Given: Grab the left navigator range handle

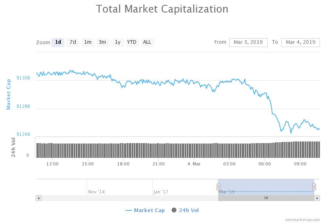Looking at the screenshot, I should (218, 187).
